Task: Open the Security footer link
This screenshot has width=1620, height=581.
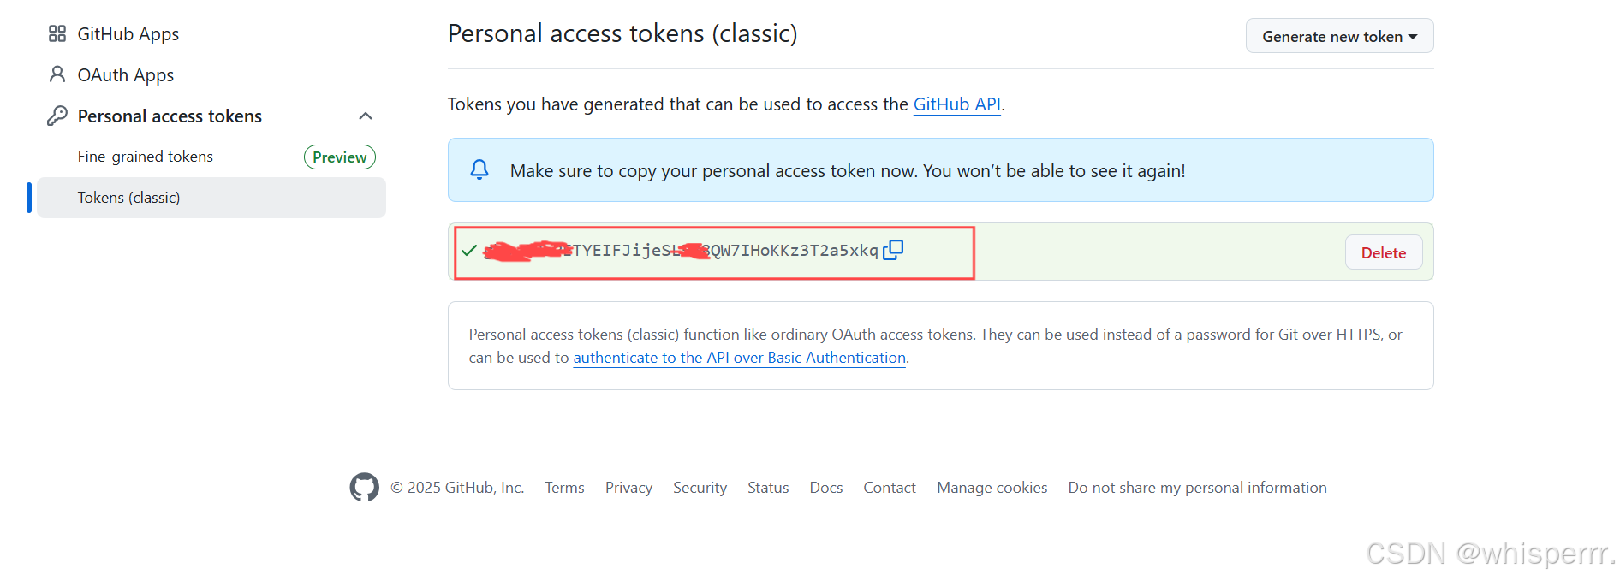Action: tap(700, 488)
